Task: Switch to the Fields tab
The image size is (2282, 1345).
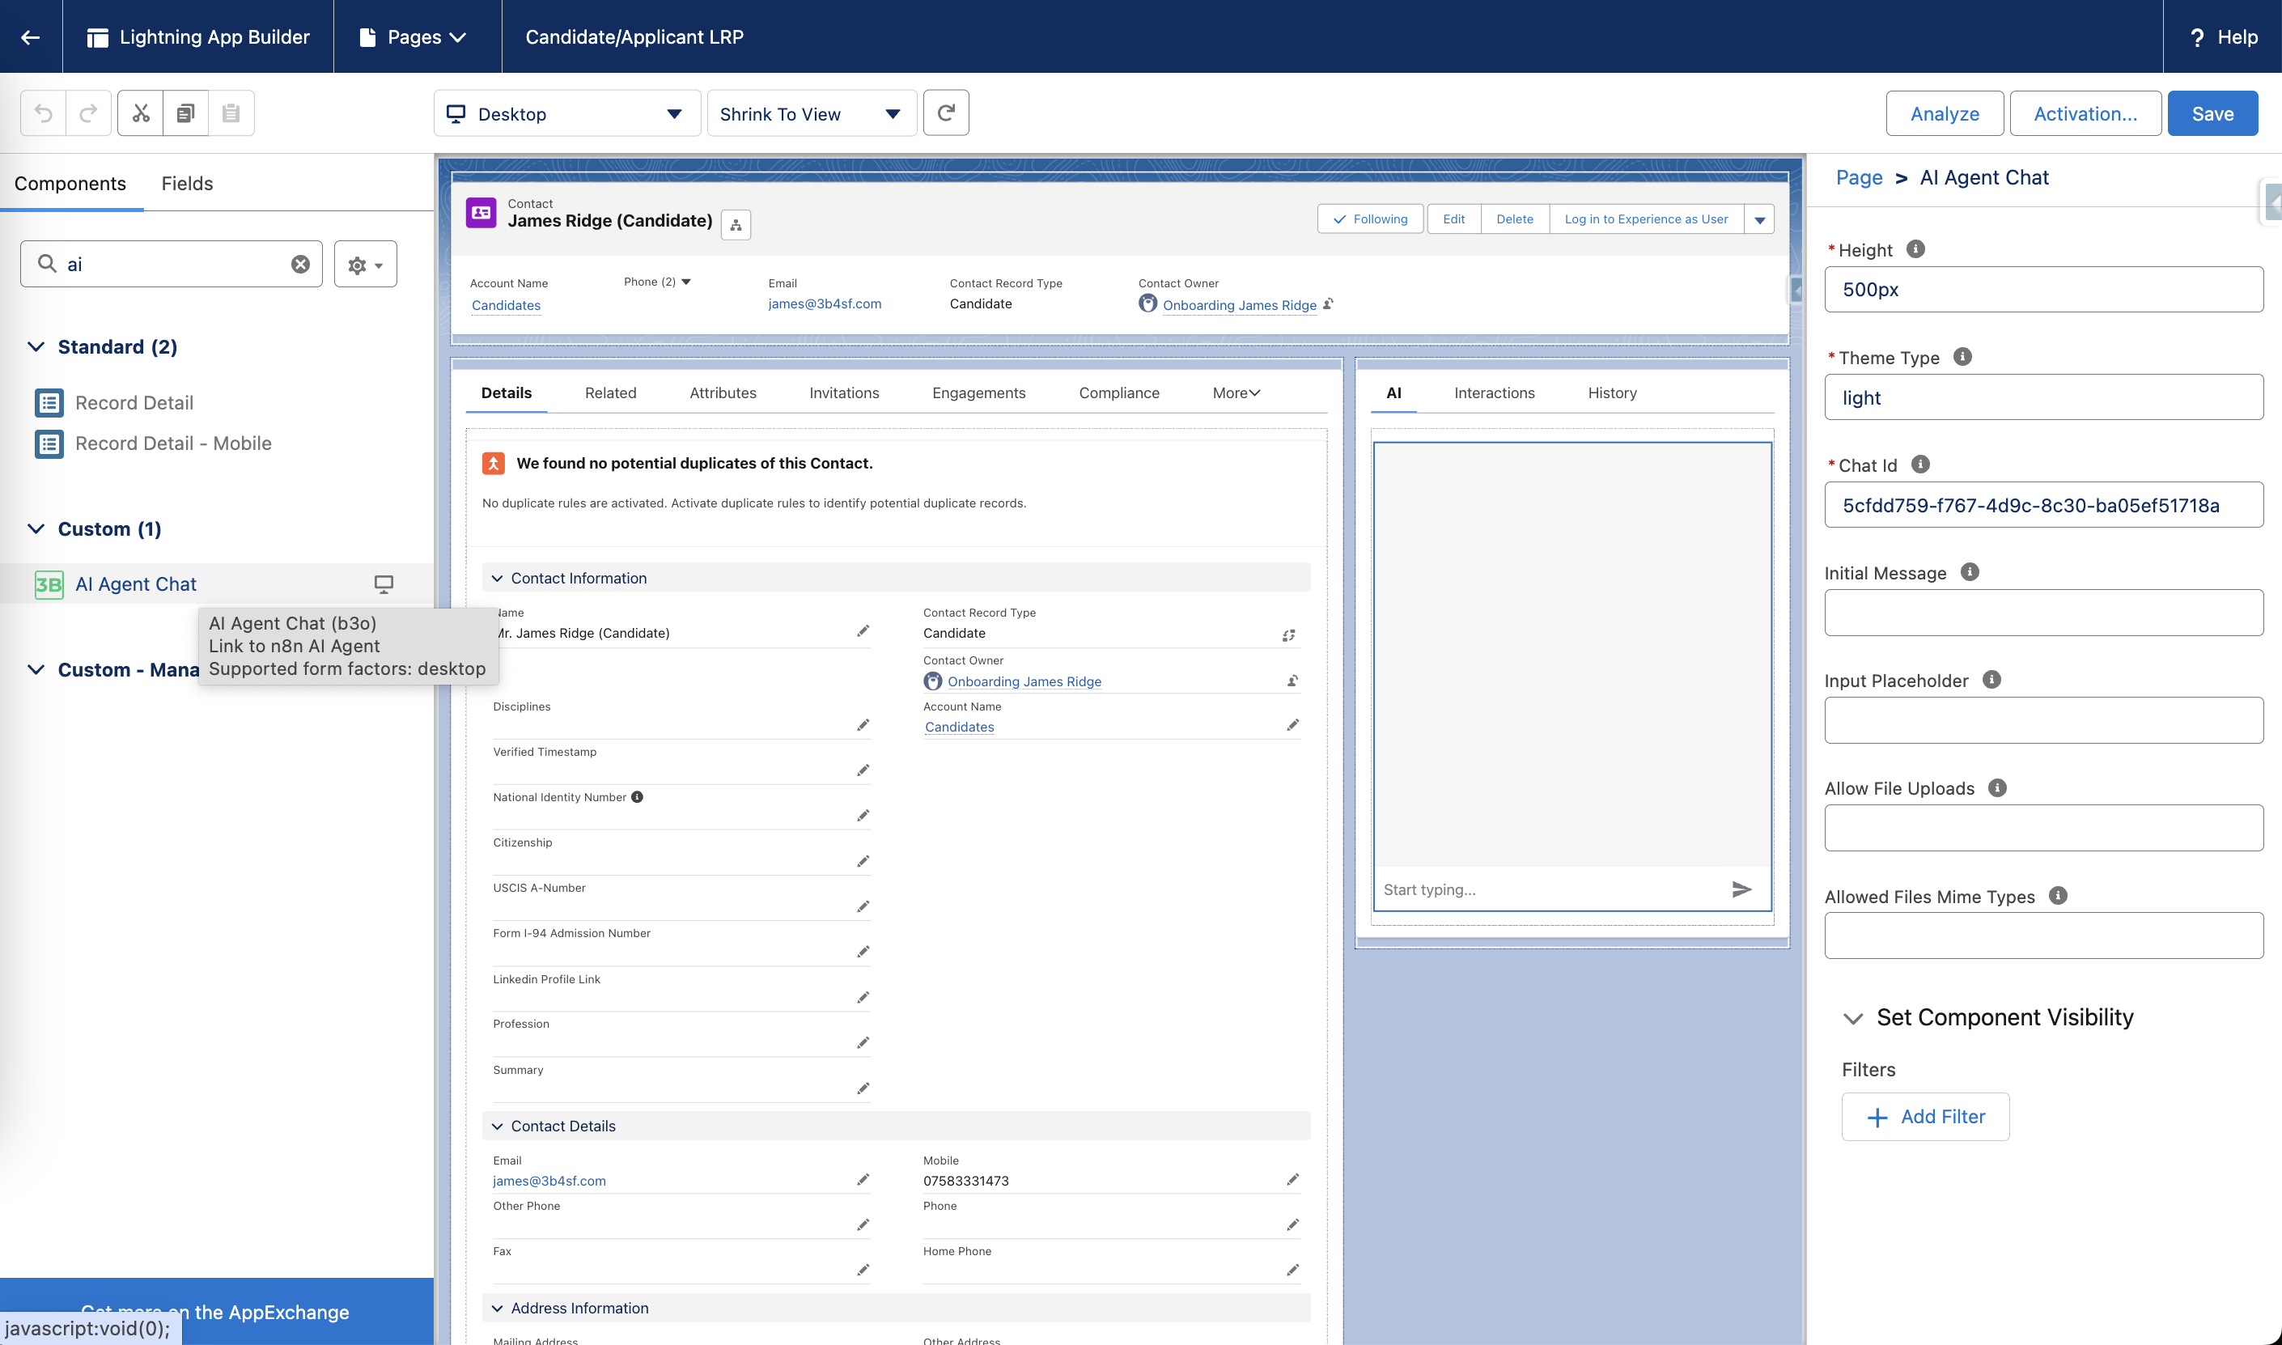Action: click(x=187, y=184)
